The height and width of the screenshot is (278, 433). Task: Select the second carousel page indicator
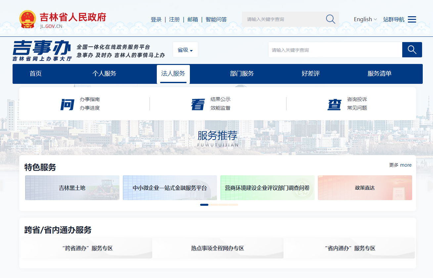(x=214, y=205)
